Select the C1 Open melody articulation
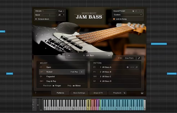177x113 pixels. coord(62,67)
